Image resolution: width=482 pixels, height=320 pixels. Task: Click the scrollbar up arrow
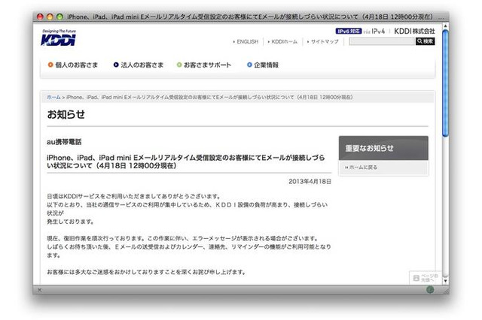(x=445, y=27)
